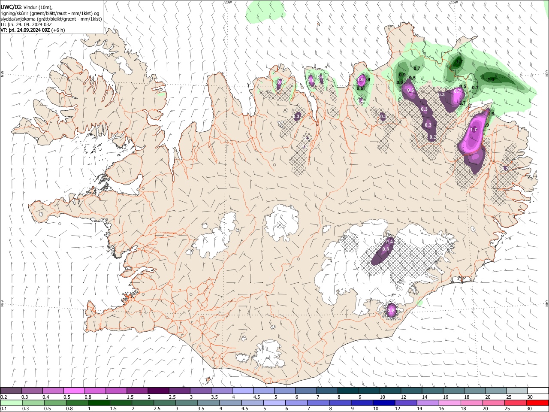Viewport: 549px width, 412px height.
Task: Click the '0.4' value on the large Vatnajökull glacier
Action: 390,242
